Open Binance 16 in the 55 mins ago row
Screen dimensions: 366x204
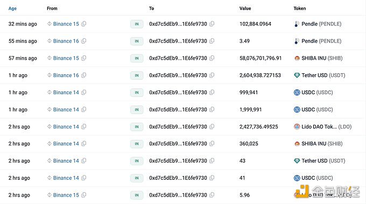66,41
